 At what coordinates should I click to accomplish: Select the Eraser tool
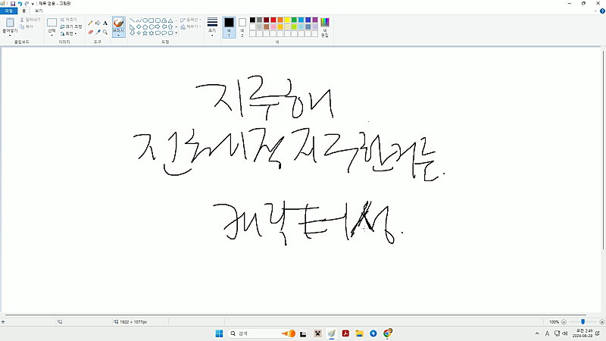90,32
